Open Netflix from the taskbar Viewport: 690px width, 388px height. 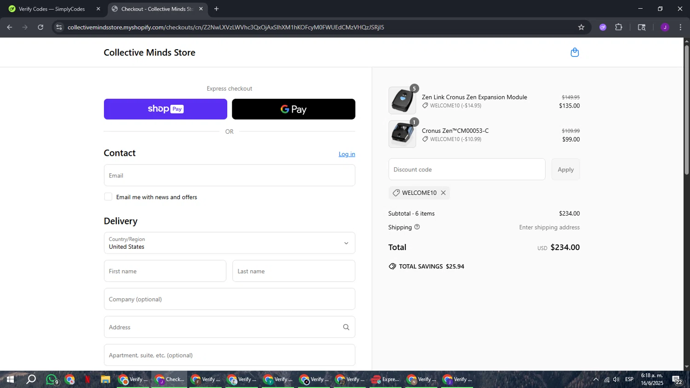[87, 380]
